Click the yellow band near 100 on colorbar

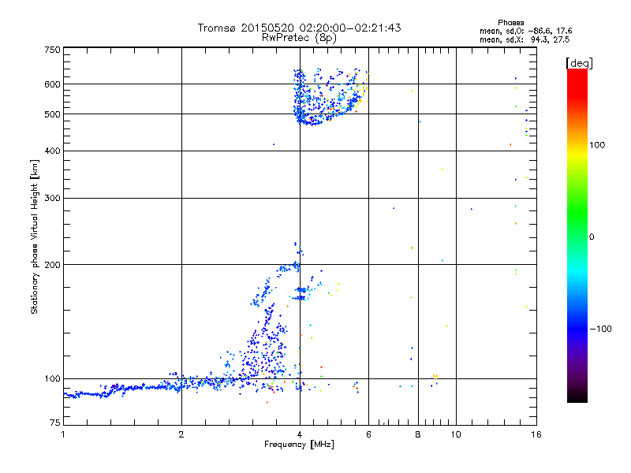pos(577,146)
